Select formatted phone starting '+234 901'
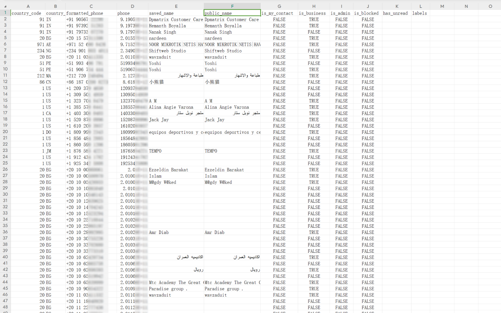 point(91,51)
